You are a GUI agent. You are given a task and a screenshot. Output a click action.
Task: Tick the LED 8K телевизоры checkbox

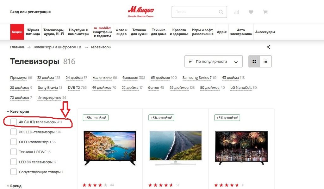pyautogui.click(x=14, y=162)
